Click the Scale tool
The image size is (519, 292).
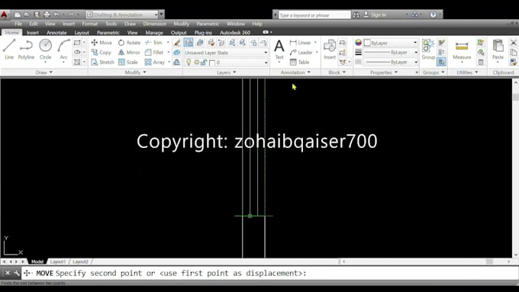128,63
